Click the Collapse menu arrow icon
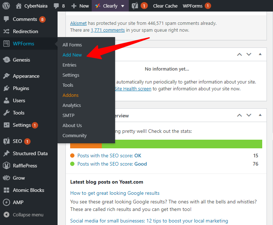Viewport: 273px width, 225px height. coord(6,215)
